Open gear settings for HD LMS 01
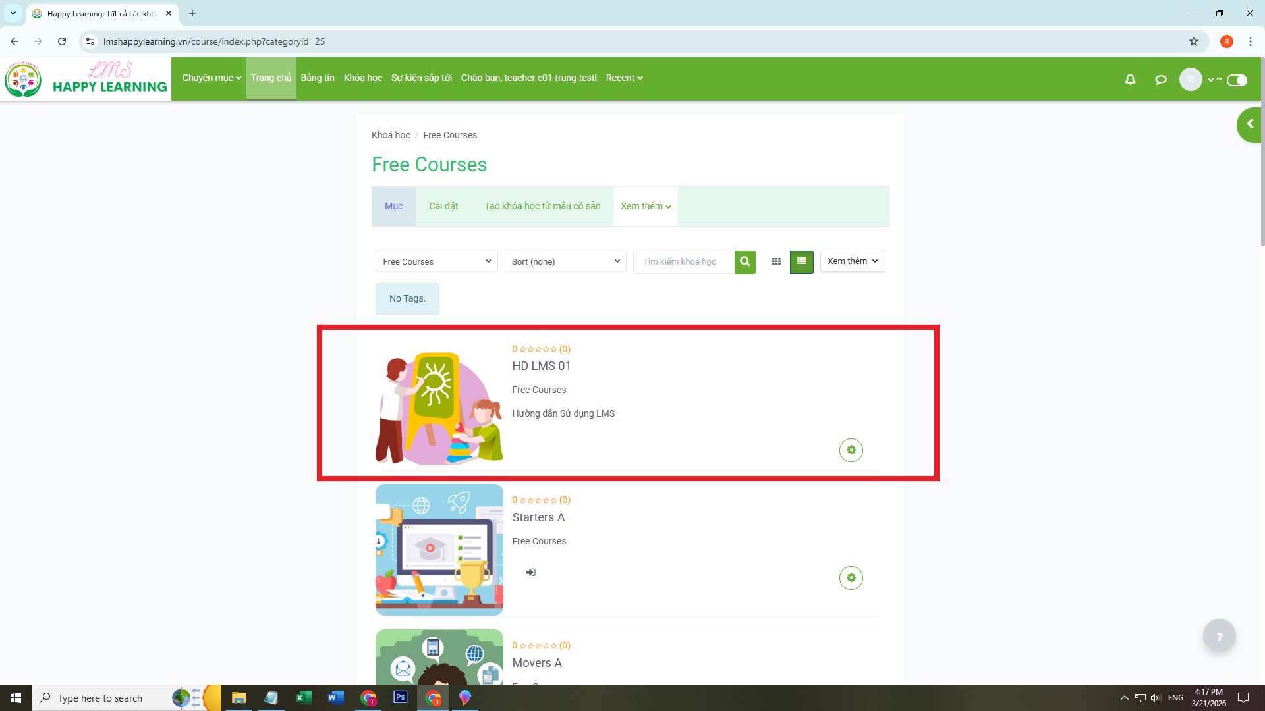The image size is (1265, 711). click(851, 450)
